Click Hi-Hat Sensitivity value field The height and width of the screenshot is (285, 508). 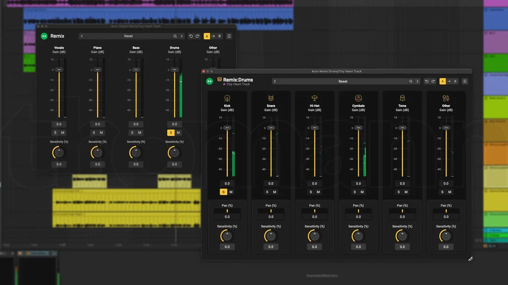pyautogui.click(x=315, y=247)
